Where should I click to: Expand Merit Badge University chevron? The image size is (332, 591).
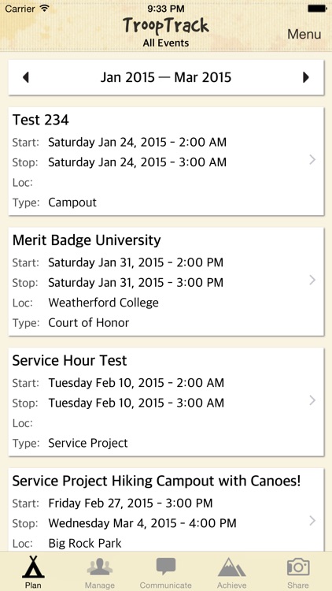(x=312, y=280)
